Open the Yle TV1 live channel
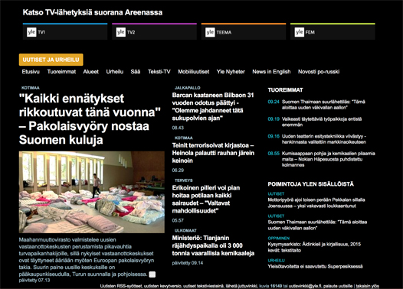The image size is (403, 289). pos(65,31)
